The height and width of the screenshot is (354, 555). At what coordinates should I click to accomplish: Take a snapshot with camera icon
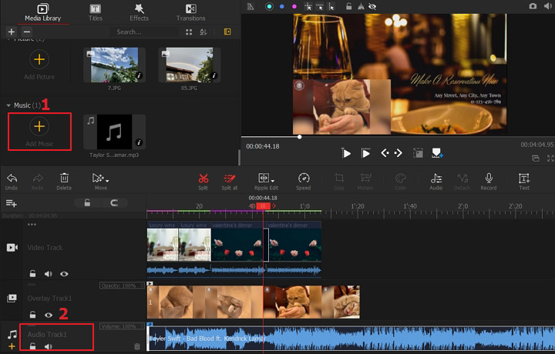(533, 6)
